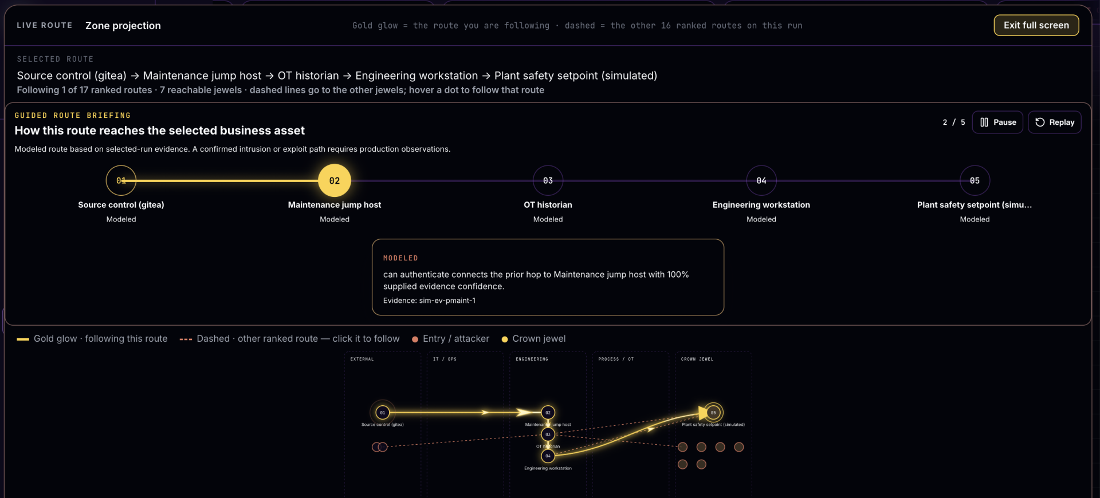1100x498 pixels.
Task: Click the 'Zone projection' title
Action: 123,26
